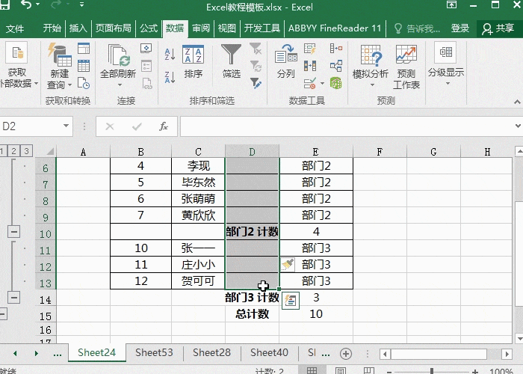
Task: Click the Insert Function fx button
Action: coord(164,126)
